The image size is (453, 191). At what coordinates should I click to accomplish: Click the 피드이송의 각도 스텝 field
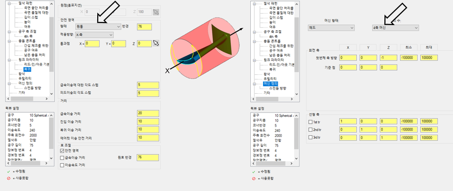(x=148, y=93)
